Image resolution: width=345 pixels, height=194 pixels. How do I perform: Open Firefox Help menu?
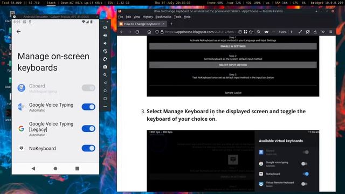[187, 17]
